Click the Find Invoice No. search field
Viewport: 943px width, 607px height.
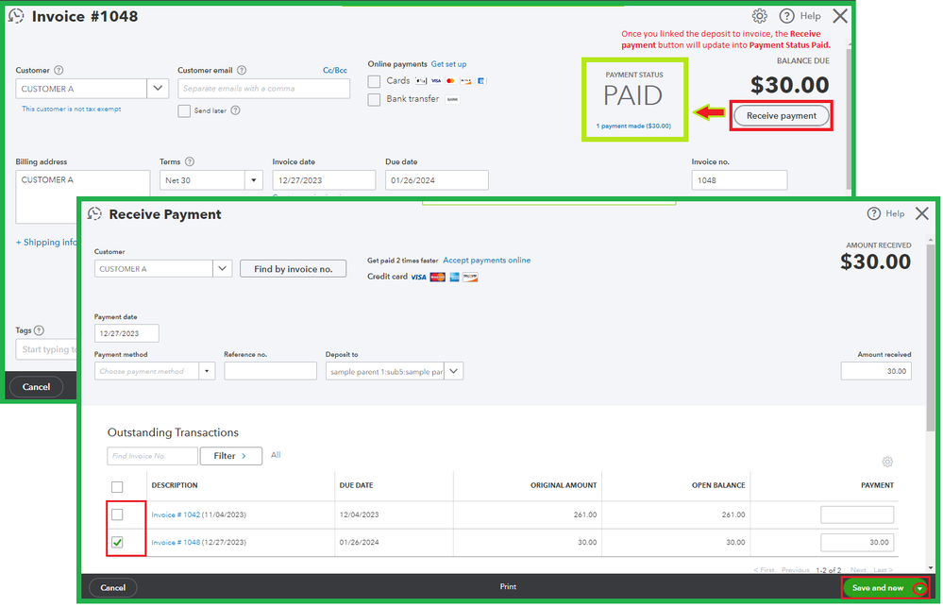coord(152,456)
